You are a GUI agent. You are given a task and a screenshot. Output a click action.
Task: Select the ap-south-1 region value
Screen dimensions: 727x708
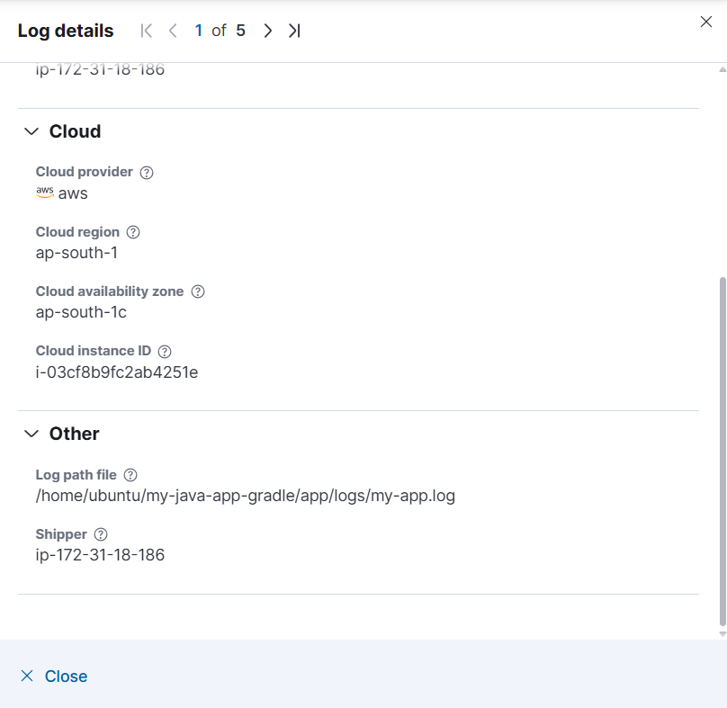tap(76, 253)
